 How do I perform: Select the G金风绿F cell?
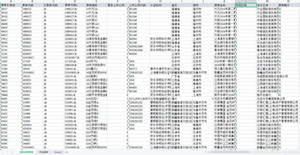click(x=96, y=121)
